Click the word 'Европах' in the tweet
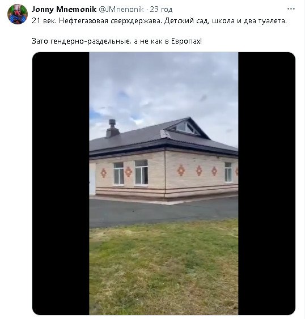 (x=187, y=41)
